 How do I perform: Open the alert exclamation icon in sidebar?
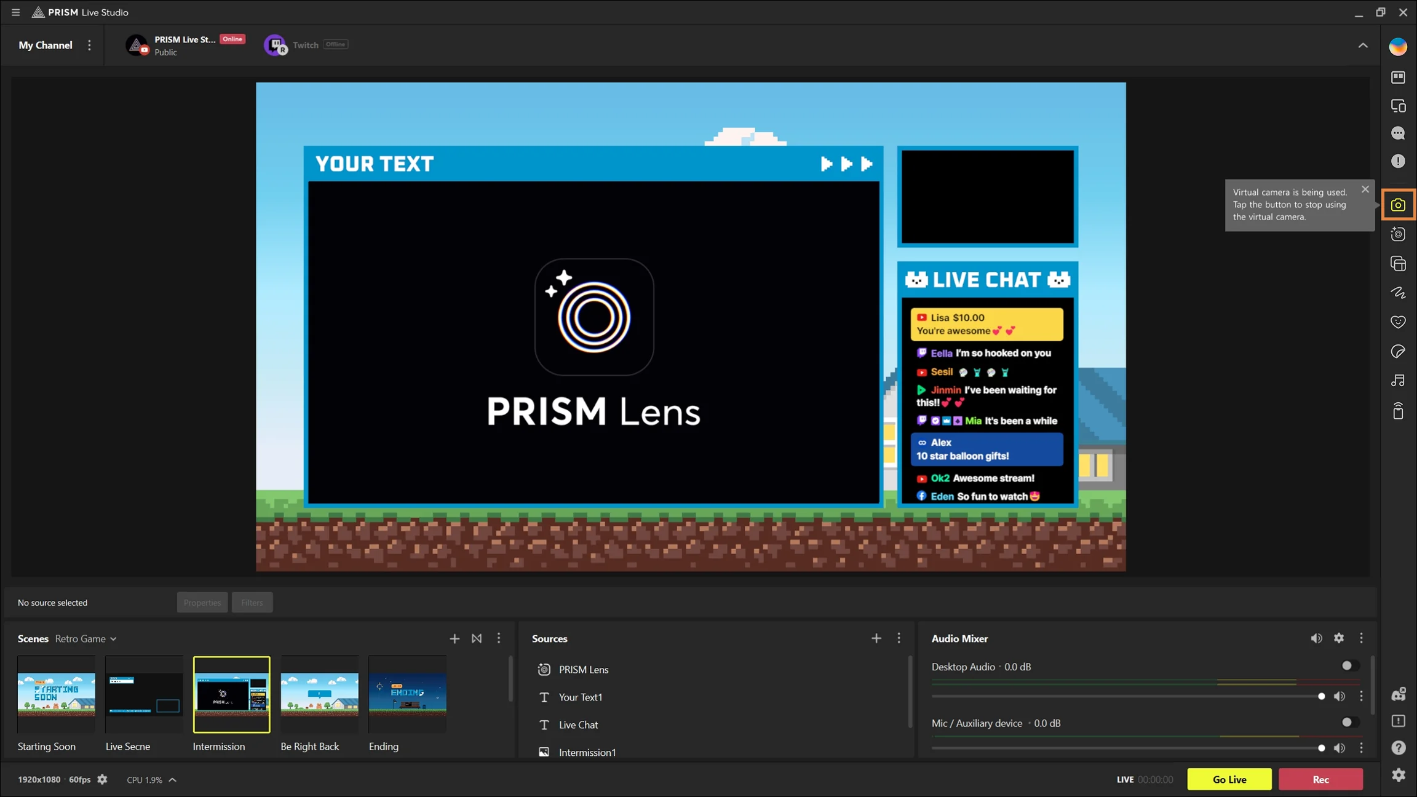[x=1398, y=161]
